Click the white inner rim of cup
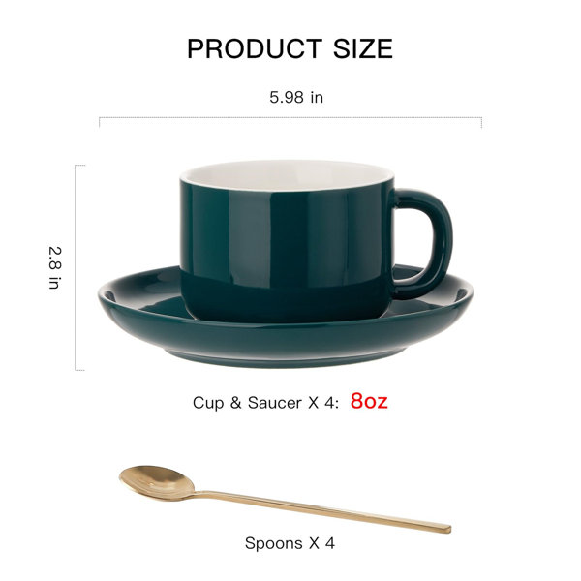Screen dimensions: 581x581 pos(288,175)
